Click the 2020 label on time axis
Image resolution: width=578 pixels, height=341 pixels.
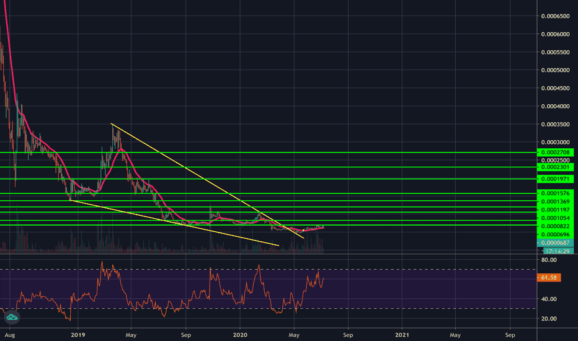pyautogui.click(x=240, y=335)
